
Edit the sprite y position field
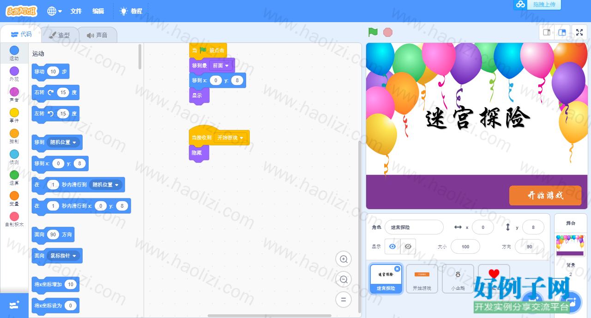pyautogui.click(x=533, y=227)
